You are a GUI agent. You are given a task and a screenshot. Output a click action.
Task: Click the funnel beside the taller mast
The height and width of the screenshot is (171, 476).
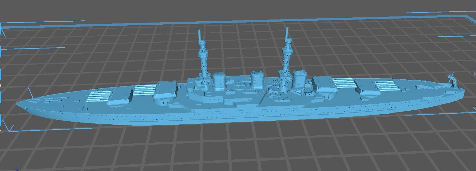pos(299,78)
